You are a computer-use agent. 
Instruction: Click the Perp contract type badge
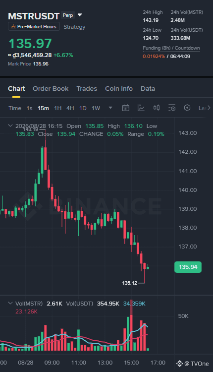click(68, 15)
